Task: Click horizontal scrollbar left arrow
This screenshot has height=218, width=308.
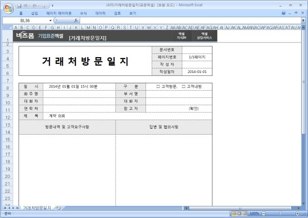Action: [187, 208]
